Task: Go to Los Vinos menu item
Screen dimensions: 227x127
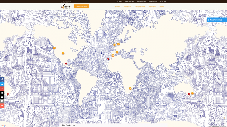Action: tap(119, 1)
